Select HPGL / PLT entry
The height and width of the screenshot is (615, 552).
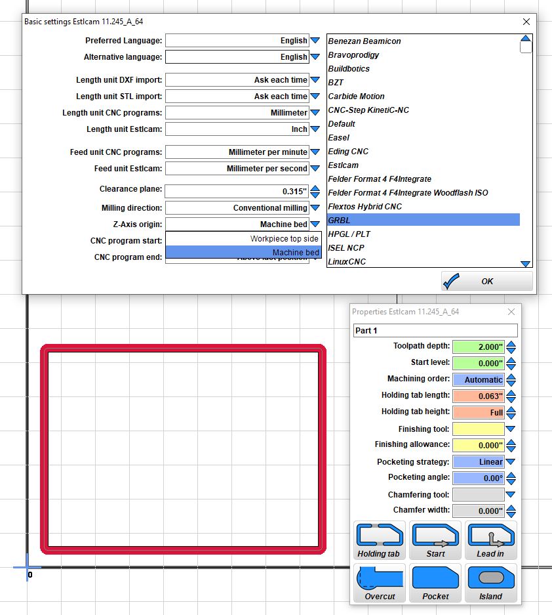click(x=424, y=234)
